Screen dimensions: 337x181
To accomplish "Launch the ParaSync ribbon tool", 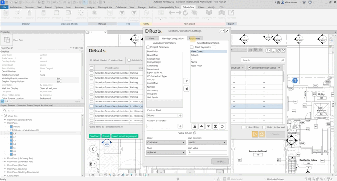I will point(18,15).
